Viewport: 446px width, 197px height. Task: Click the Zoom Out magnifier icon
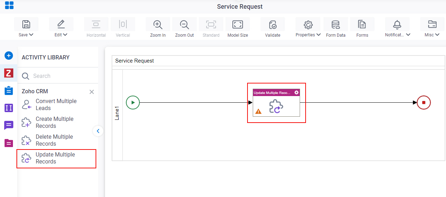184,24
